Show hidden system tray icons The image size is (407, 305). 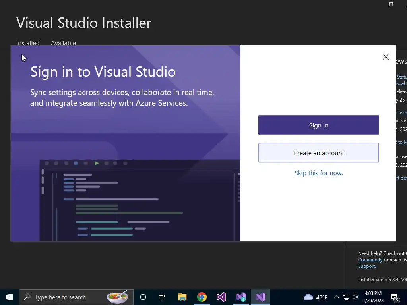(x=336, y=297)
